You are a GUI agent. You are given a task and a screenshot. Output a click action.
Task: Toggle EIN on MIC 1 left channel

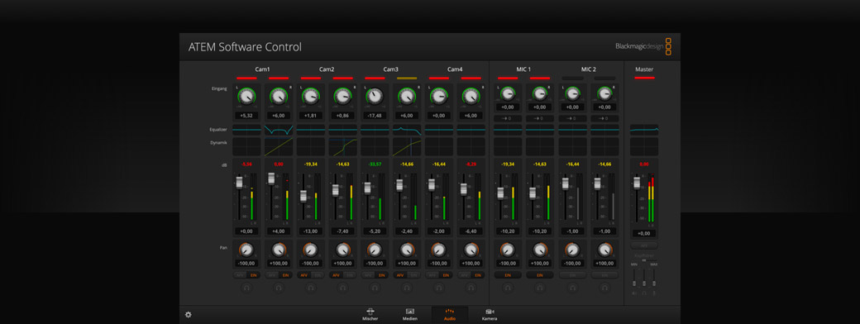point(508,274)
